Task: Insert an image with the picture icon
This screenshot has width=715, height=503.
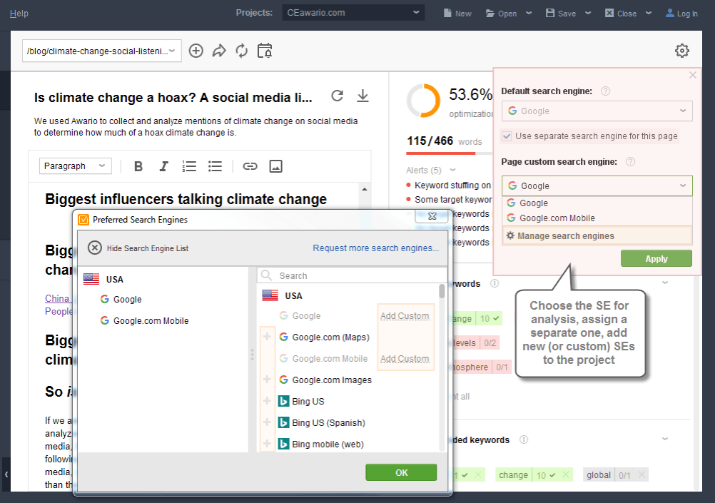Action: (x=276, y=166)
